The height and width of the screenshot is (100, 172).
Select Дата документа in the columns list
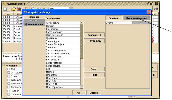click(63, 35)
